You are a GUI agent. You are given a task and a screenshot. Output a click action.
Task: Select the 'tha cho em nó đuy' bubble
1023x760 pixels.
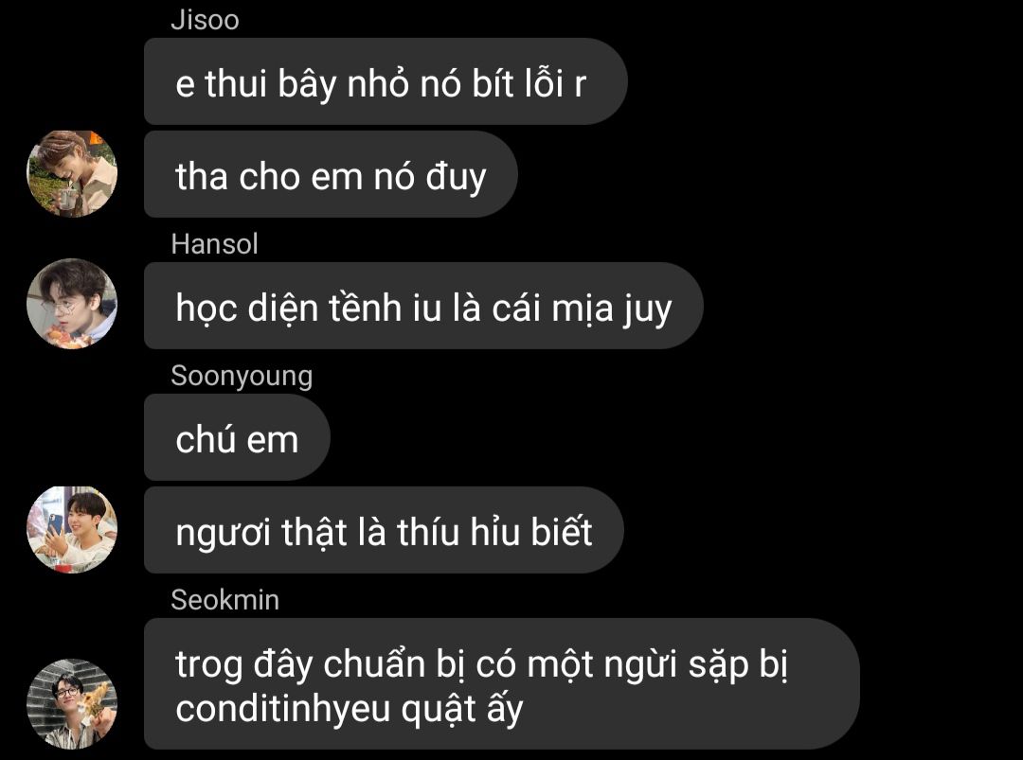click(331, 174)
